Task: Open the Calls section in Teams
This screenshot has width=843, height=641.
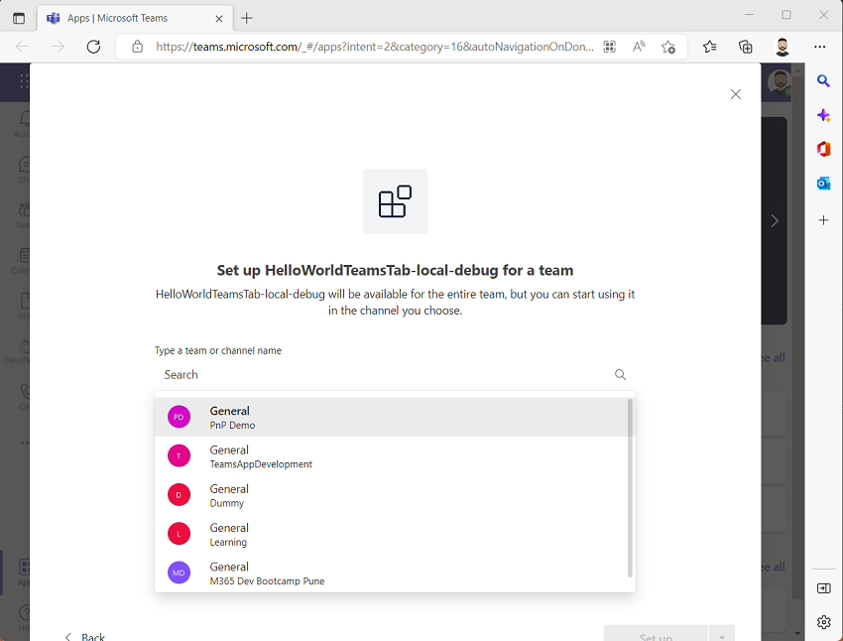Action: (x=23, y=392)
